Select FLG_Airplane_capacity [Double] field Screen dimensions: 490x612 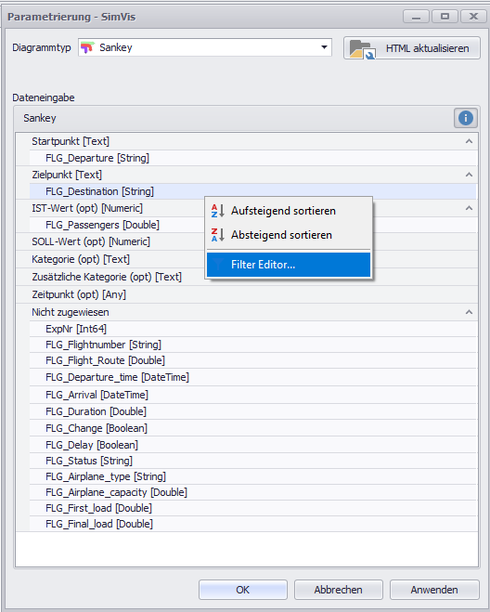tap(253, 492)
